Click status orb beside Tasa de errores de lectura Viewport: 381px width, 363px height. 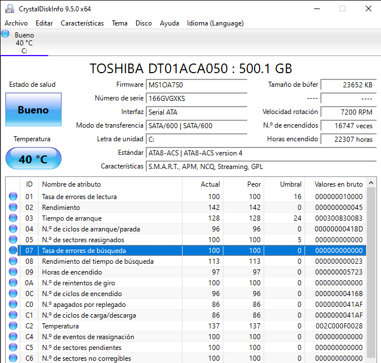tap(12, 197)
